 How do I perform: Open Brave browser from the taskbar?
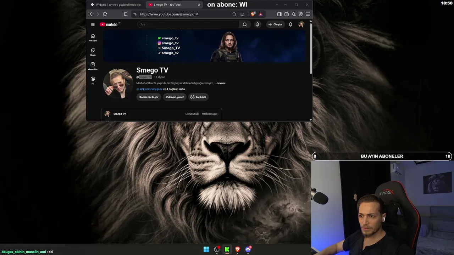(x=238, y=249)
